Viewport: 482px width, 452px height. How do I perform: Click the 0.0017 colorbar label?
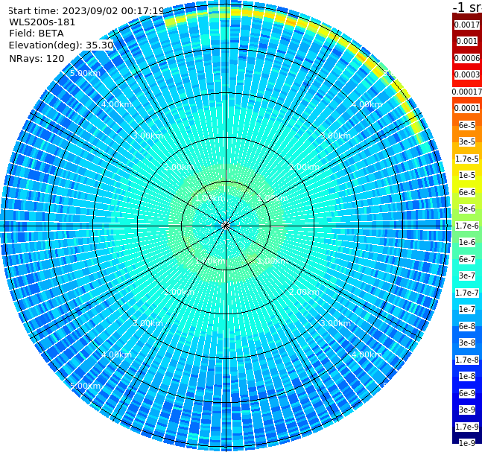point(466,25)
